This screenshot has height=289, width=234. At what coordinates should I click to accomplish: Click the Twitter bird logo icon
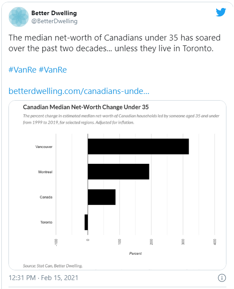(x=221, y=12)
